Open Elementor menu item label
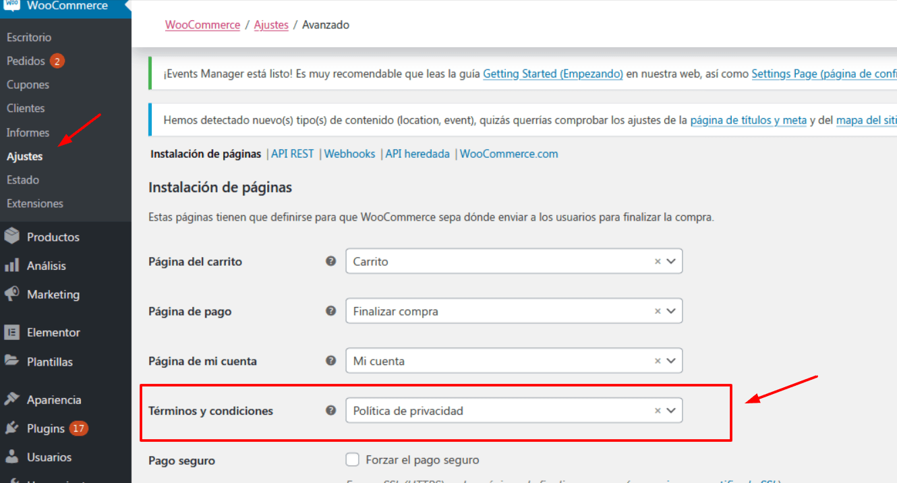897x483 pixels. click(53, 332)
